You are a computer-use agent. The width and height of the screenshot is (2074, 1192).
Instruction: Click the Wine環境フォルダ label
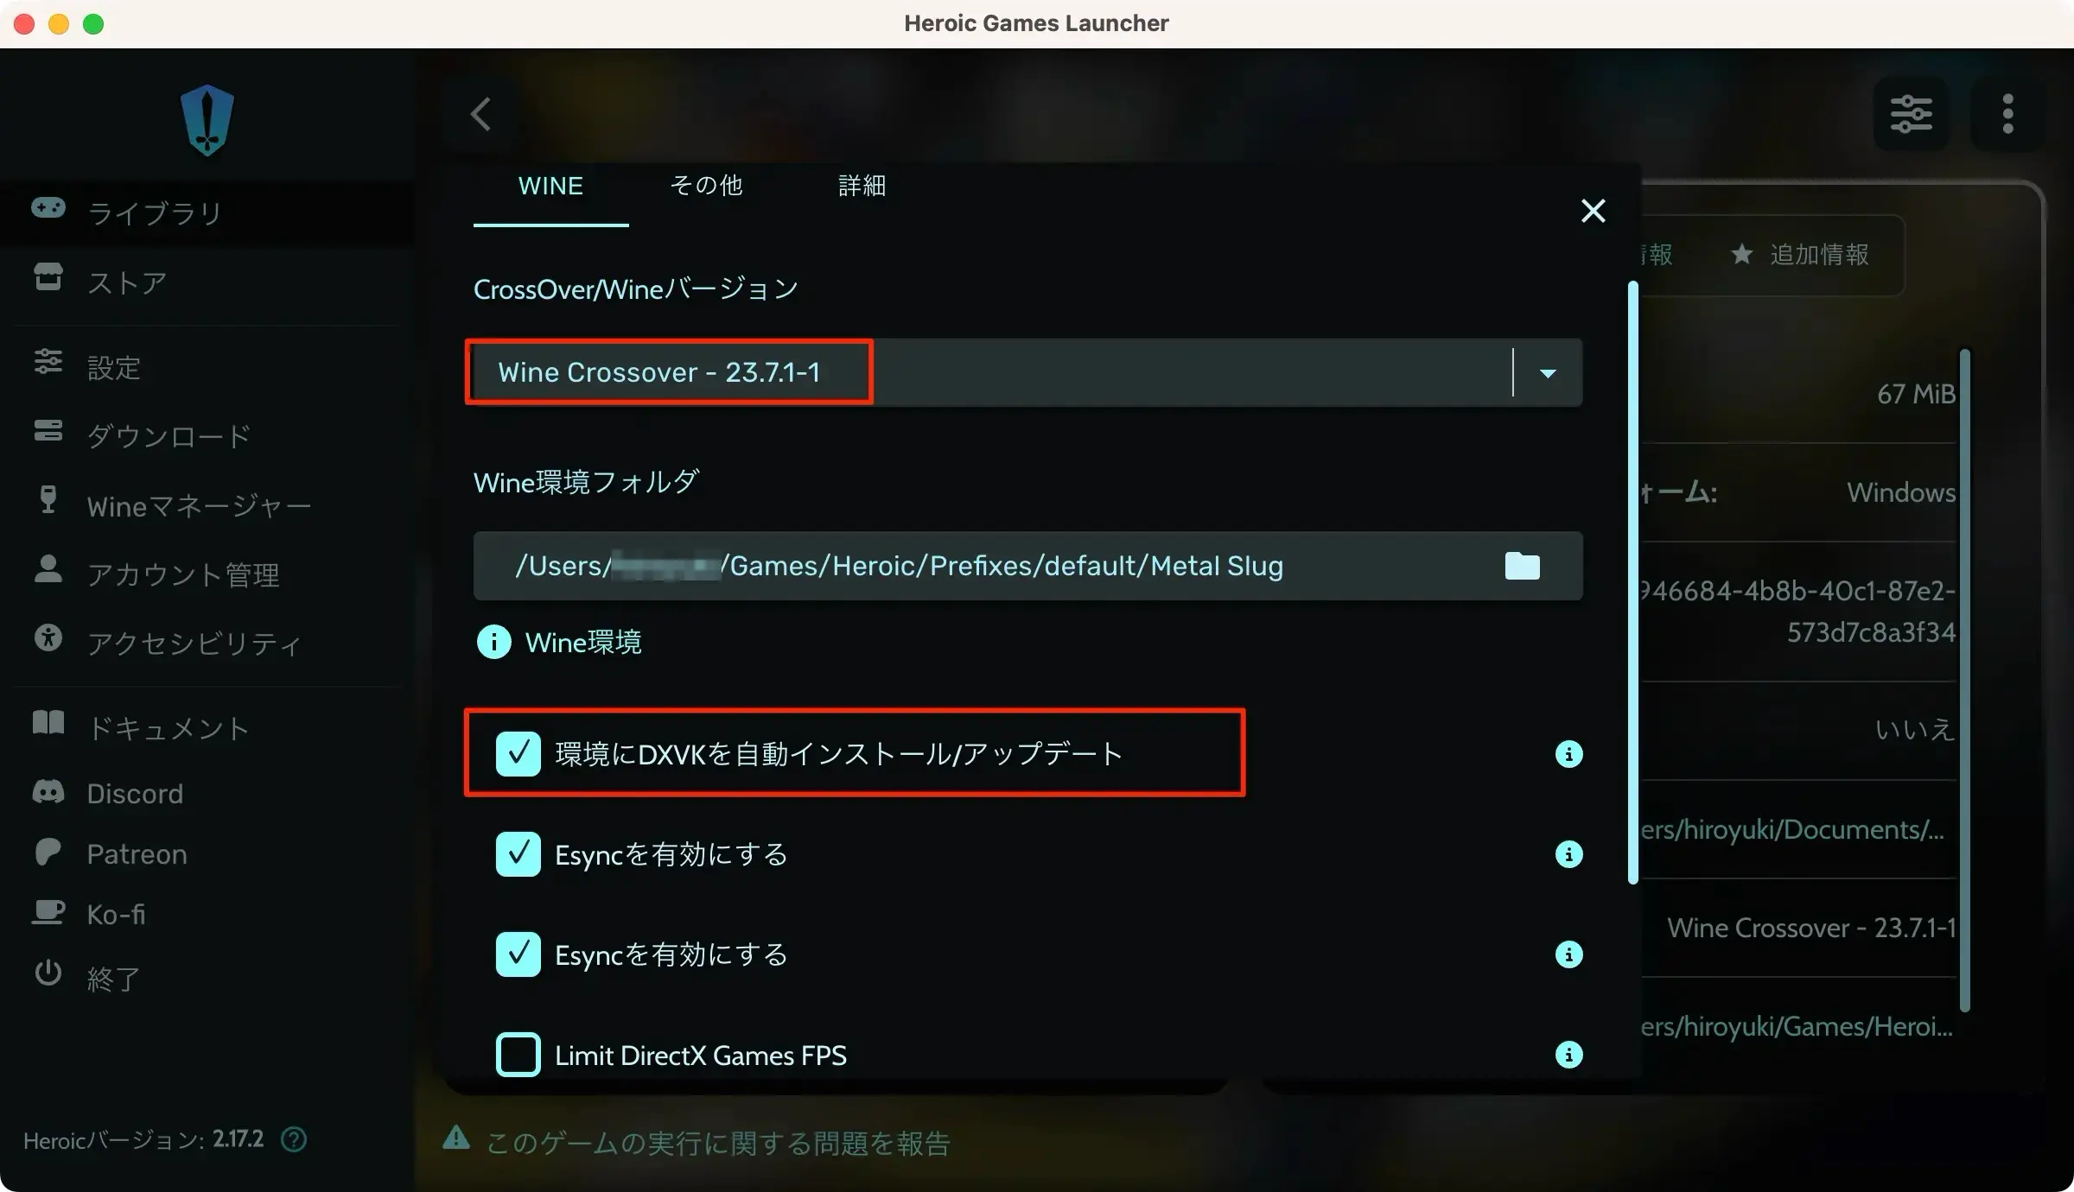[x=586, y=482]
